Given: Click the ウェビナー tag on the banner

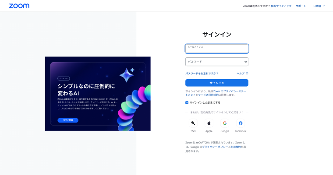Looking at the screenshot, I should click(64, 78).
